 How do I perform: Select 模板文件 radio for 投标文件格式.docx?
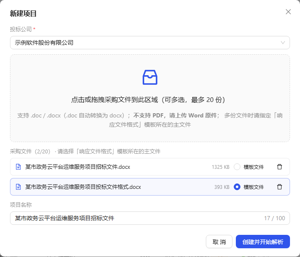click(237, 187)
